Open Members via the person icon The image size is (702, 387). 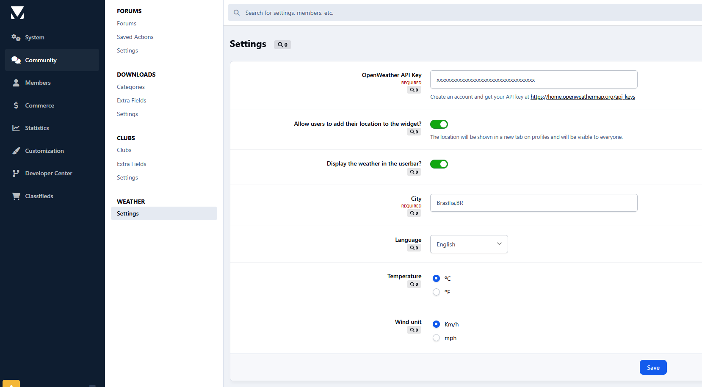(x=16, y=83)
